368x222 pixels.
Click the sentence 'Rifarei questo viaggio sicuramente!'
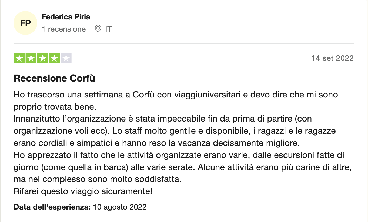[83, 191]
